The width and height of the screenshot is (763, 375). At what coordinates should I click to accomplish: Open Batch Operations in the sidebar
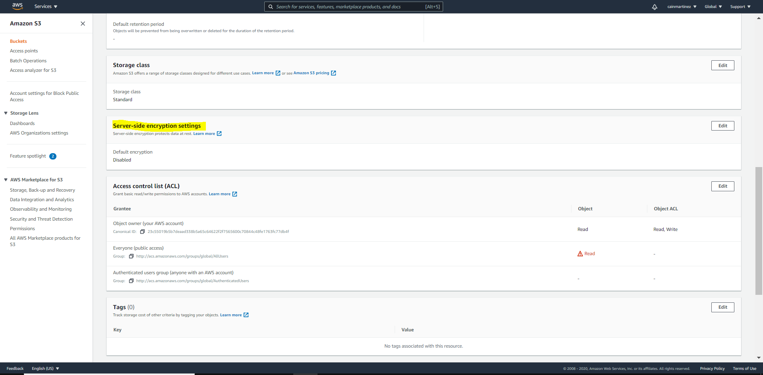coord(28,61)
